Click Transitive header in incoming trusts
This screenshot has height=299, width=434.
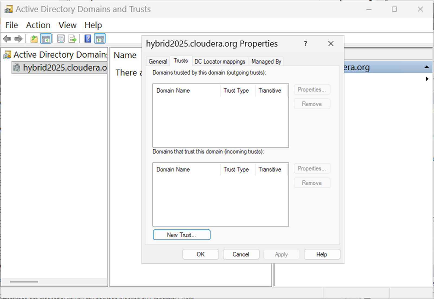pos(271,170)
